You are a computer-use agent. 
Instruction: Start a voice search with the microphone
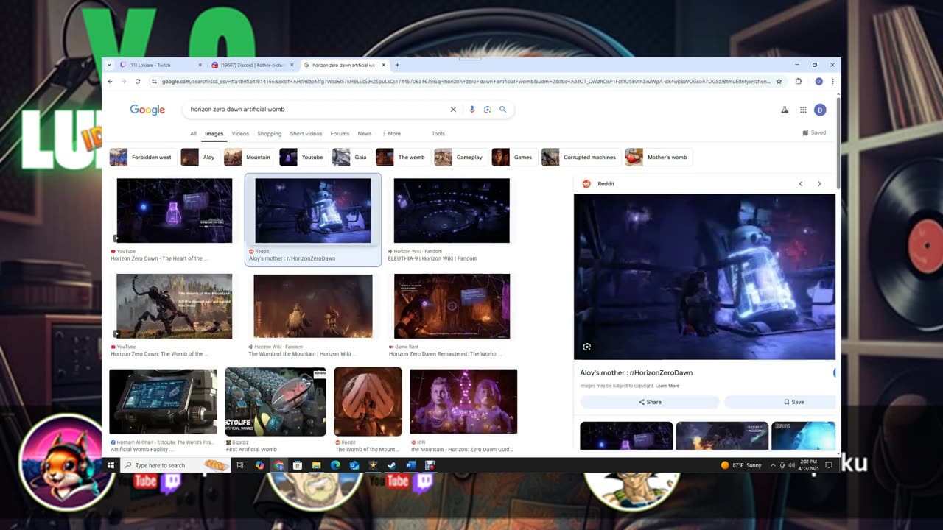472,110
